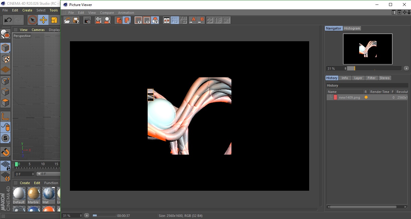Click the Save As disk icon
Viewport: 411px width, 219px height.
(76, 20)
